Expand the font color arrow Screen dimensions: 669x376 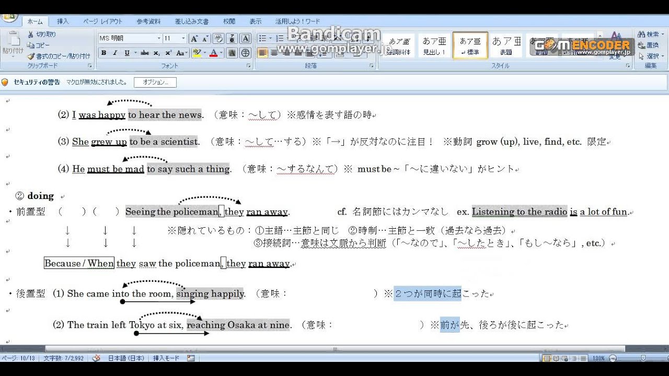click(222, 53)
